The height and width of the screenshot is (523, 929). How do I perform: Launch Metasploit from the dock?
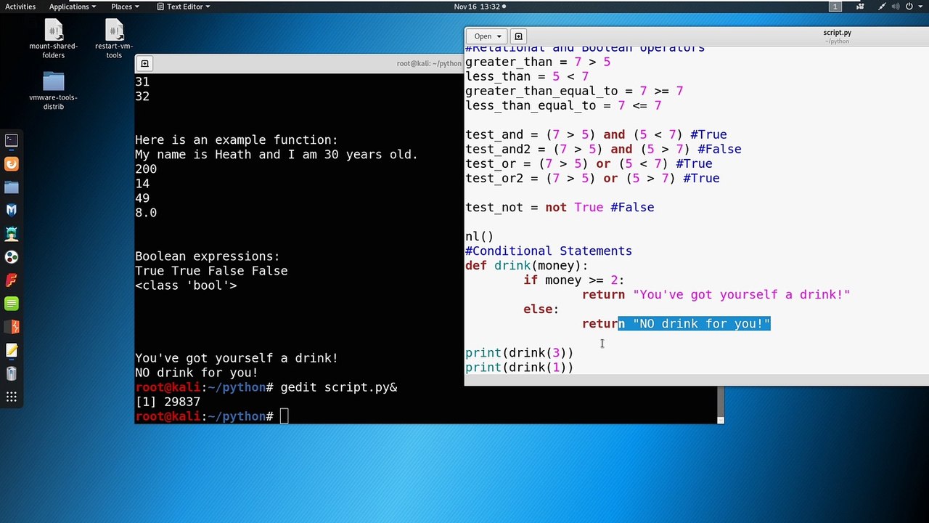[12, 211]
